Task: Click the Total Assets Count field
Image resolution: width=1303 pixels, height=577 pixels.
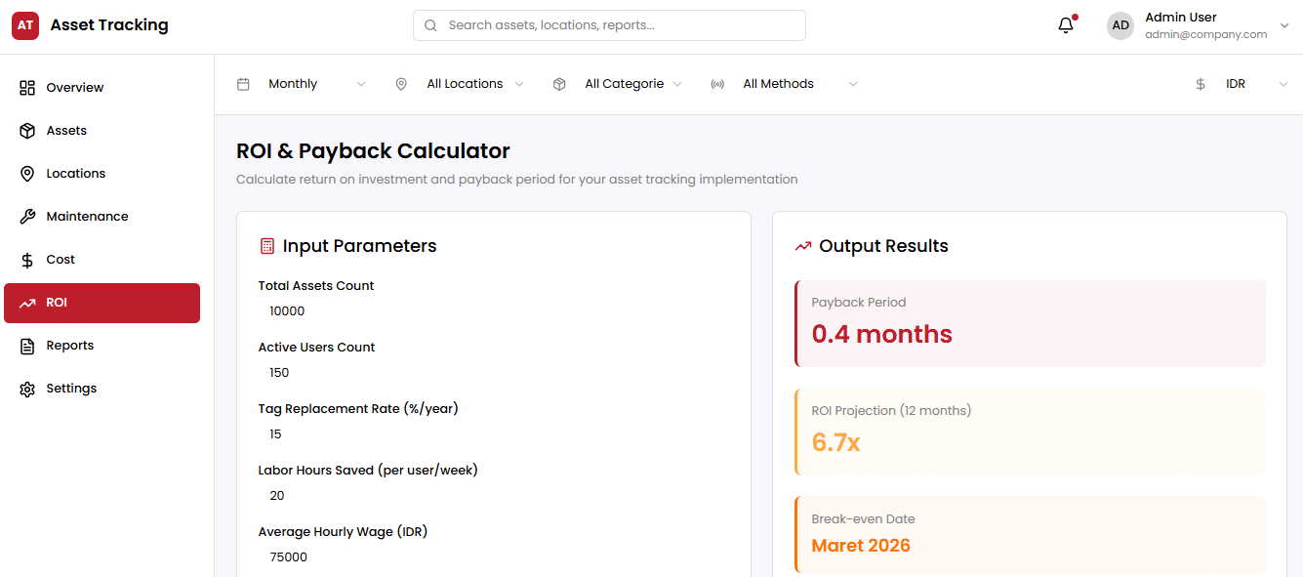Action: (493, 311)
